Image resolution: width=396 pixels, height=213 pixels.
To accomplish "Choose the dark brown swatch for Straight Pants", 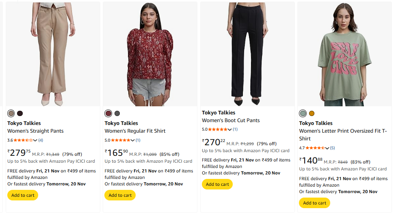I will point(20,113).
